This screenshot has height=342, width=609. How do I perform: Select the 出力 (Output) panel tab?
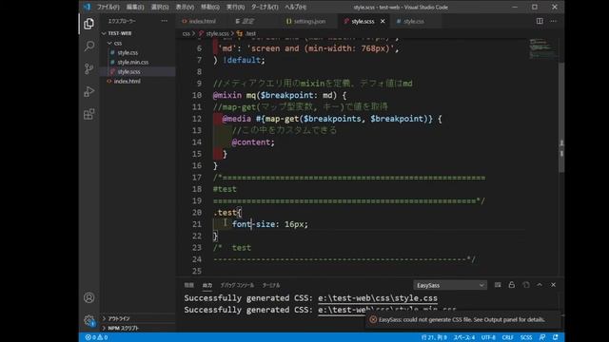(207, 285)
